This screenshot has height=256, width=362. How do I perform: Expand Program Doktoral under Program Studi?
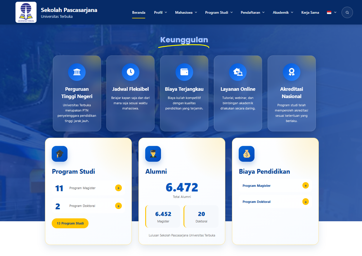coord(118,206)
